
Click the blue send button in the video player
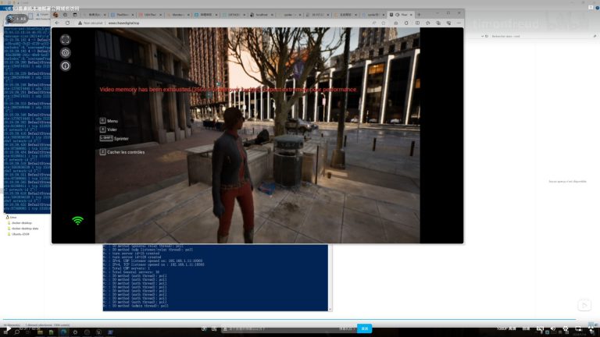click(364, 328)
